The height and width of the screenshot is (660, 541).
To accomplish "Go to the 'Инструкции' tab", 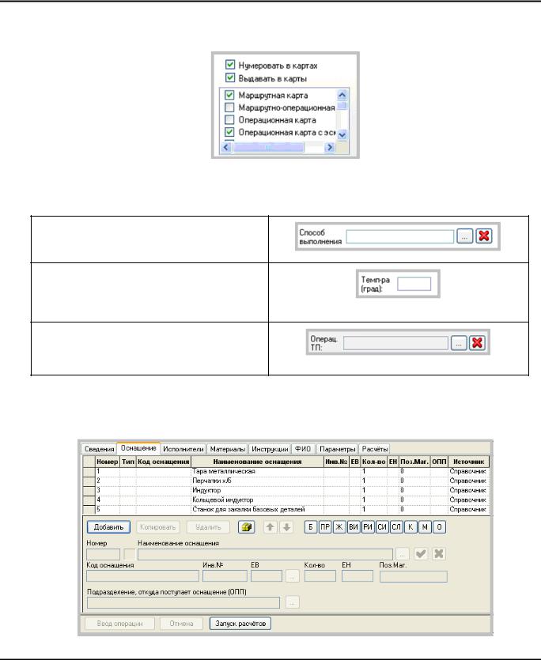I will coord(270,449).
